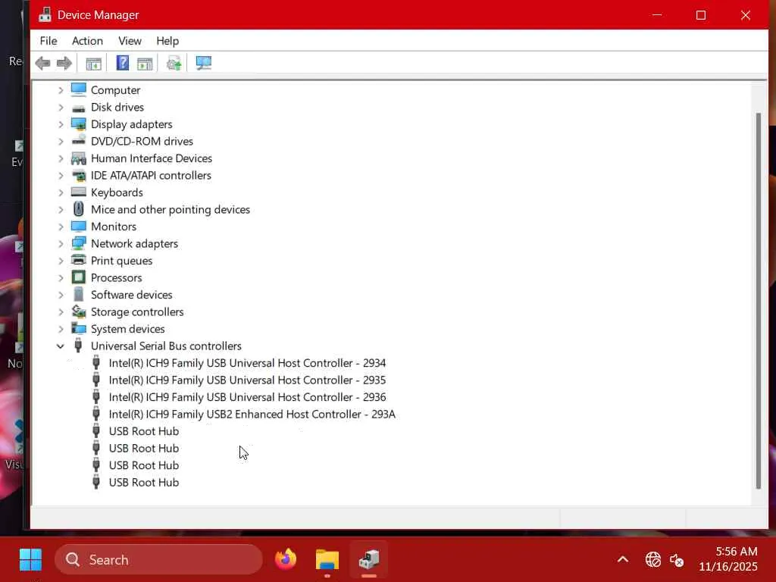Open Firefox from the taskbar

click(286, 560)
